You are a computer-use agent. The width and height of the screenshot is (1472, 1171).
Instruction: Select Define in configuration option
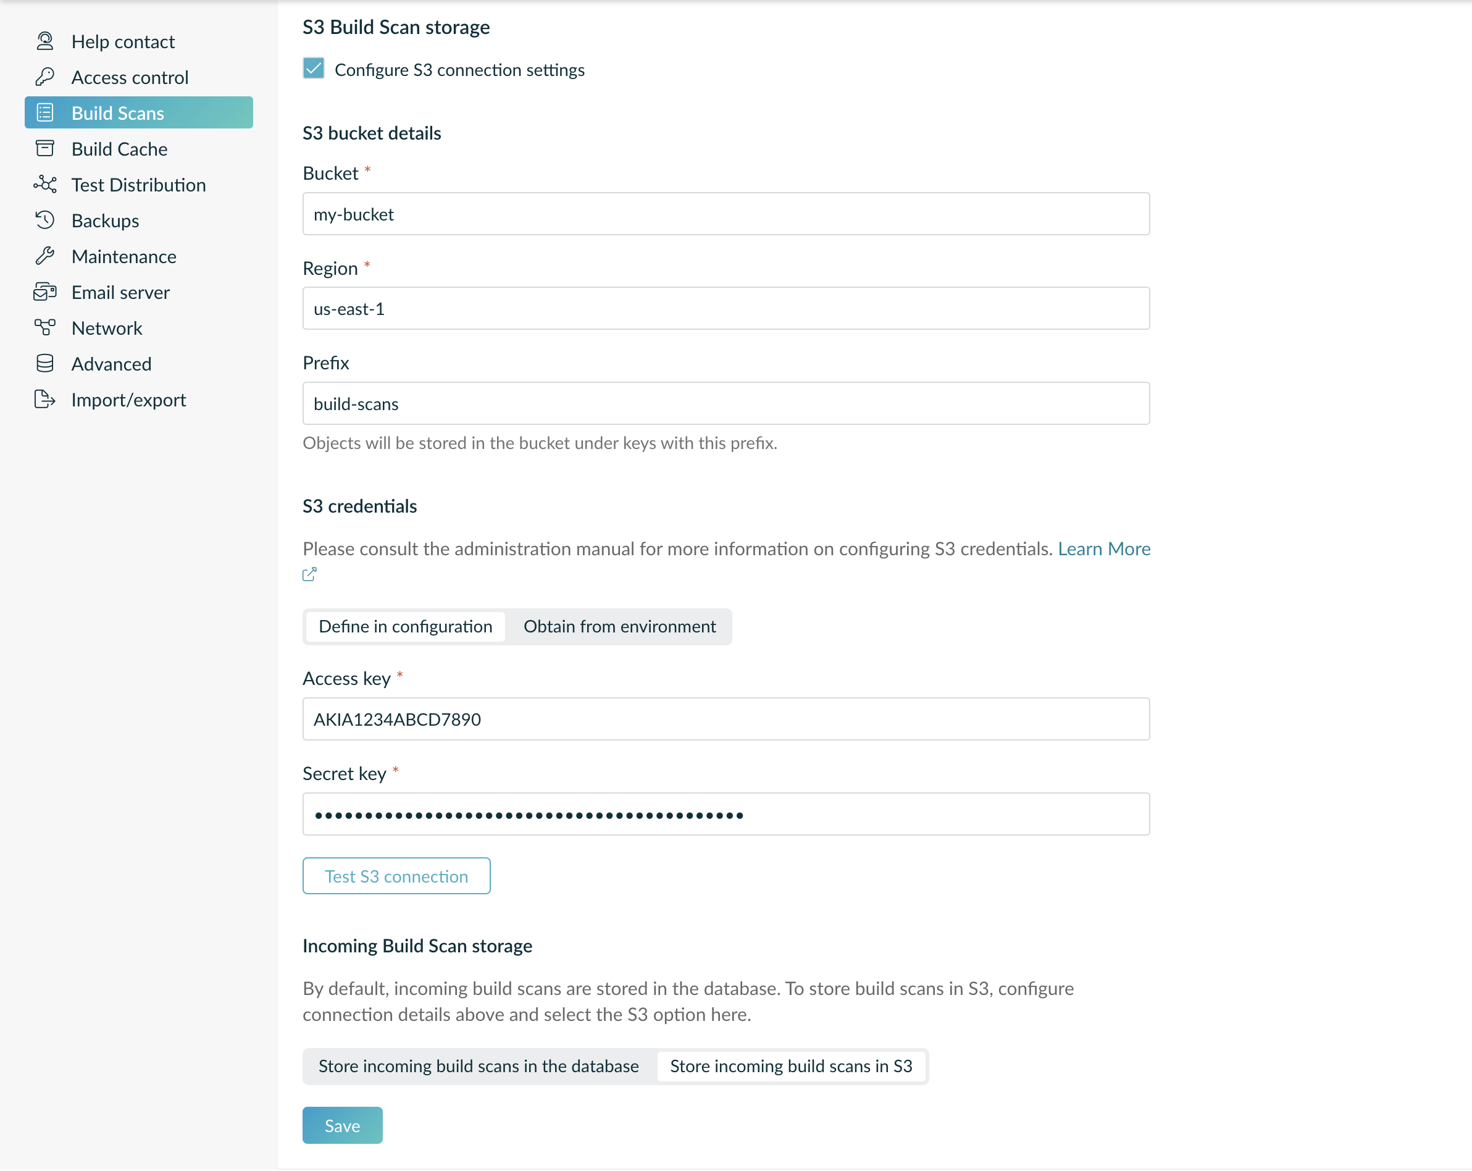(x=406, y=626)
